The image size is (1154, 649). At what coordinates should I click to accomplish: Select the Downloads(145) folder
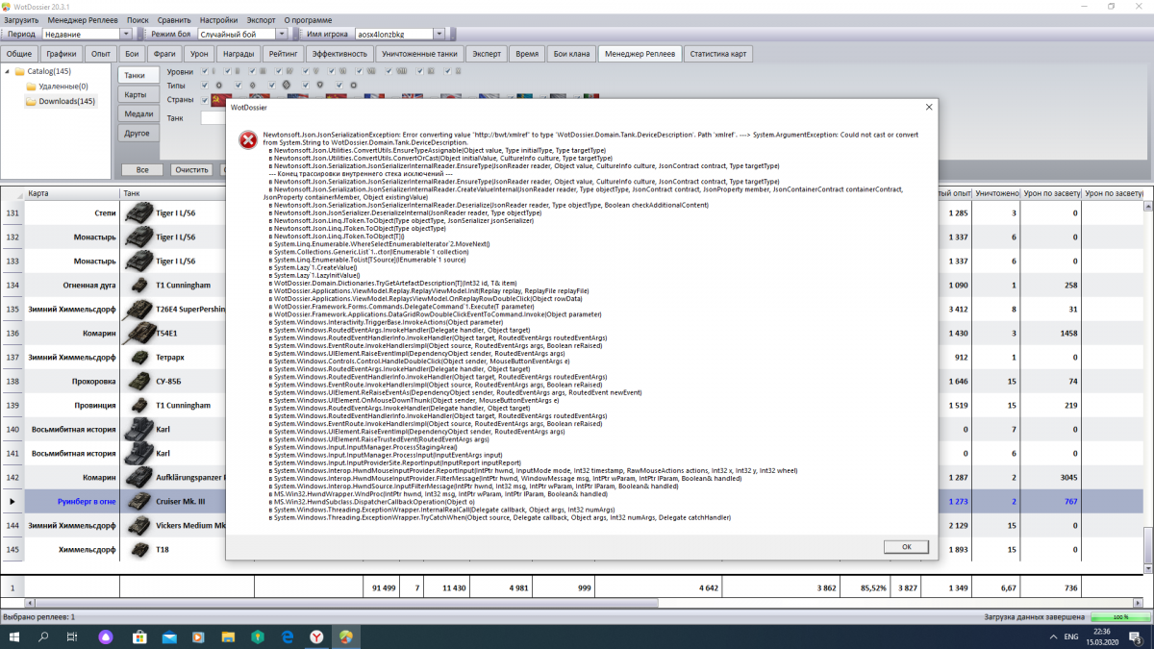click(60, 101)
